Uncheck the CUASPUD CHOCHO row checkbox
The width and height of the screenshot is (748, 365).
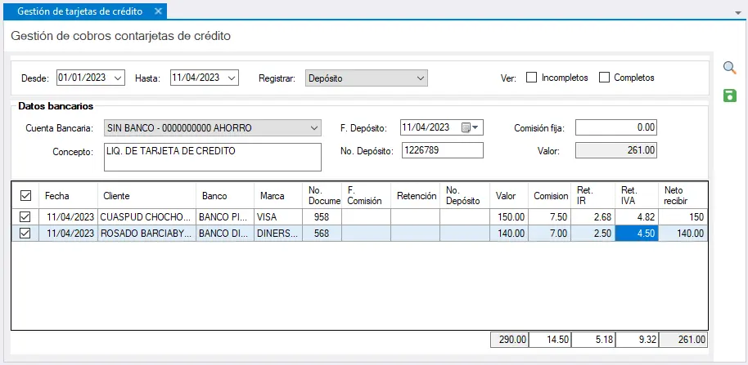tap(25, 217)
